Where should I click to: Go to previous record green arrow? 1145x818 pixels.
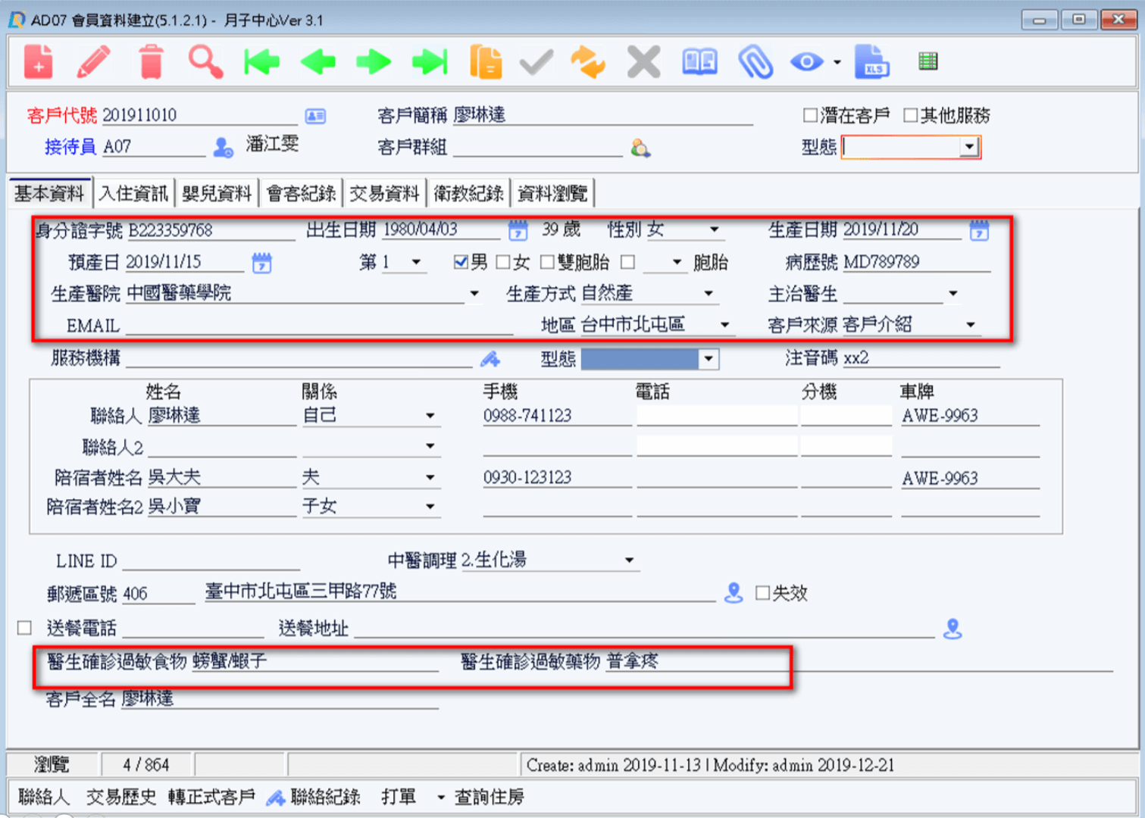point(318,61)
